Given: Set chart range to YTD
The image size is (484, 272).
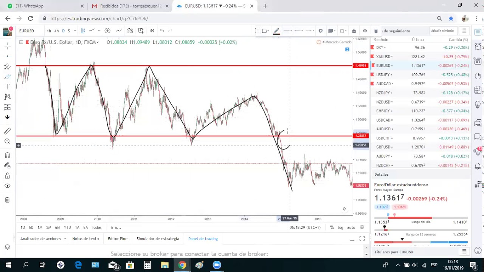Looking at the screenshot, I should (x=67, y=227).
